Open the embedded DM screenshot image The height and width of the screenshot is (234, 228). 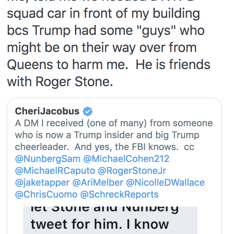click(110, 220)
